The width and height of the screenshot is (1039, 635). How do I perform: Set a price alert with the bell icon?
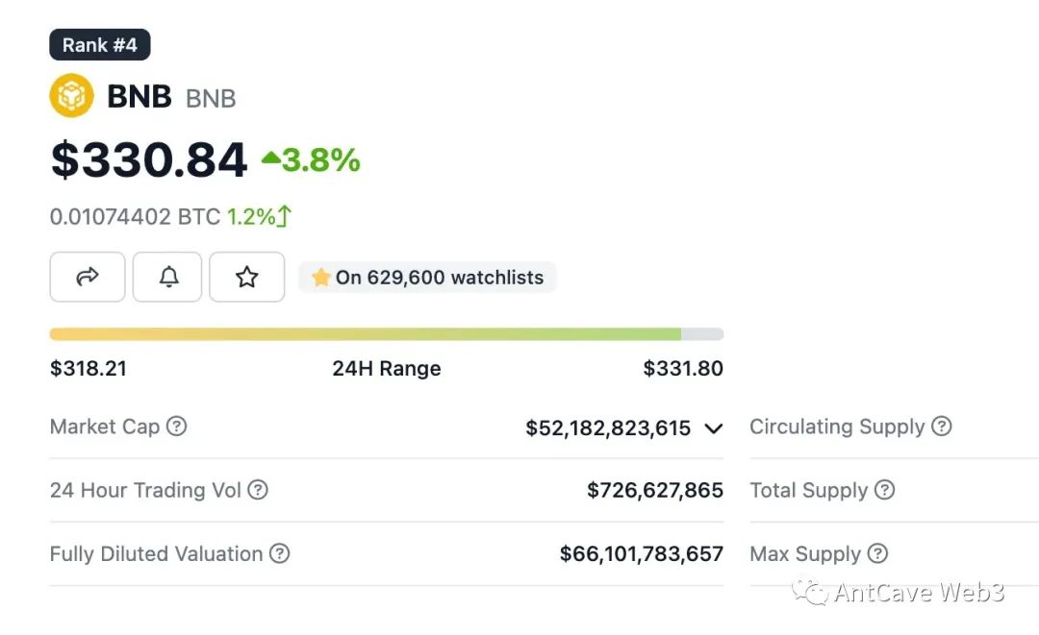pos(168,278)
